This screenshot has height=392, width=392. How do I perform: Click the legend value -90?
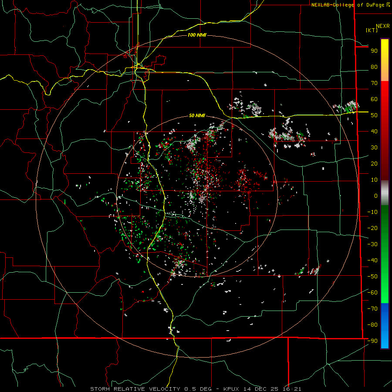point(372,341)
